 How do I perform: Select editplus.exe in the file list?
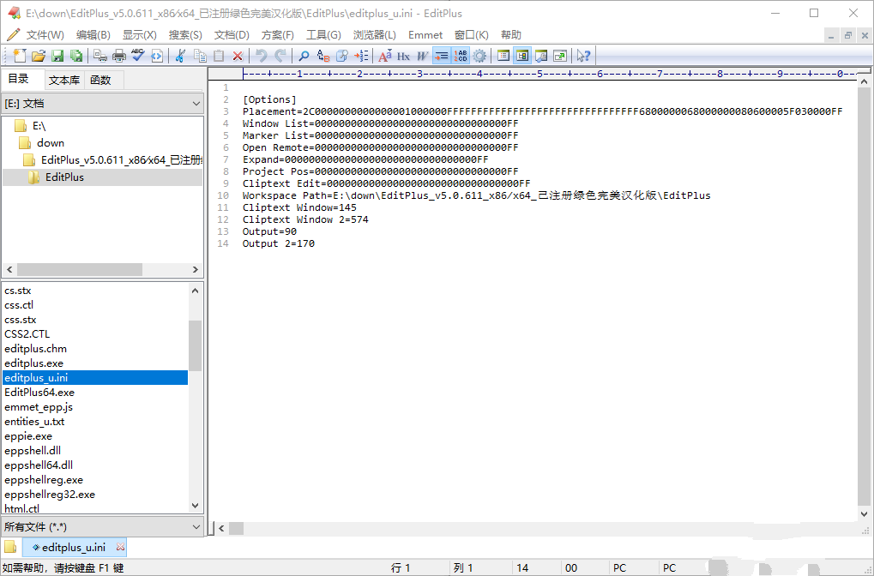[x=33, y=363]
